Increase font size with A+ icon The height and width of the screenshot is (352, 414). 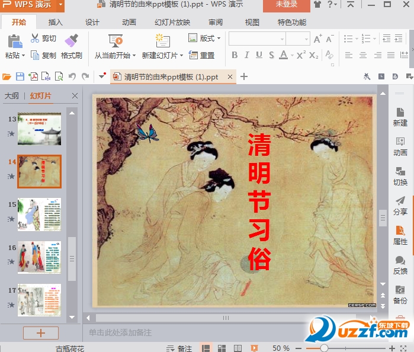[x=317, y=39]
